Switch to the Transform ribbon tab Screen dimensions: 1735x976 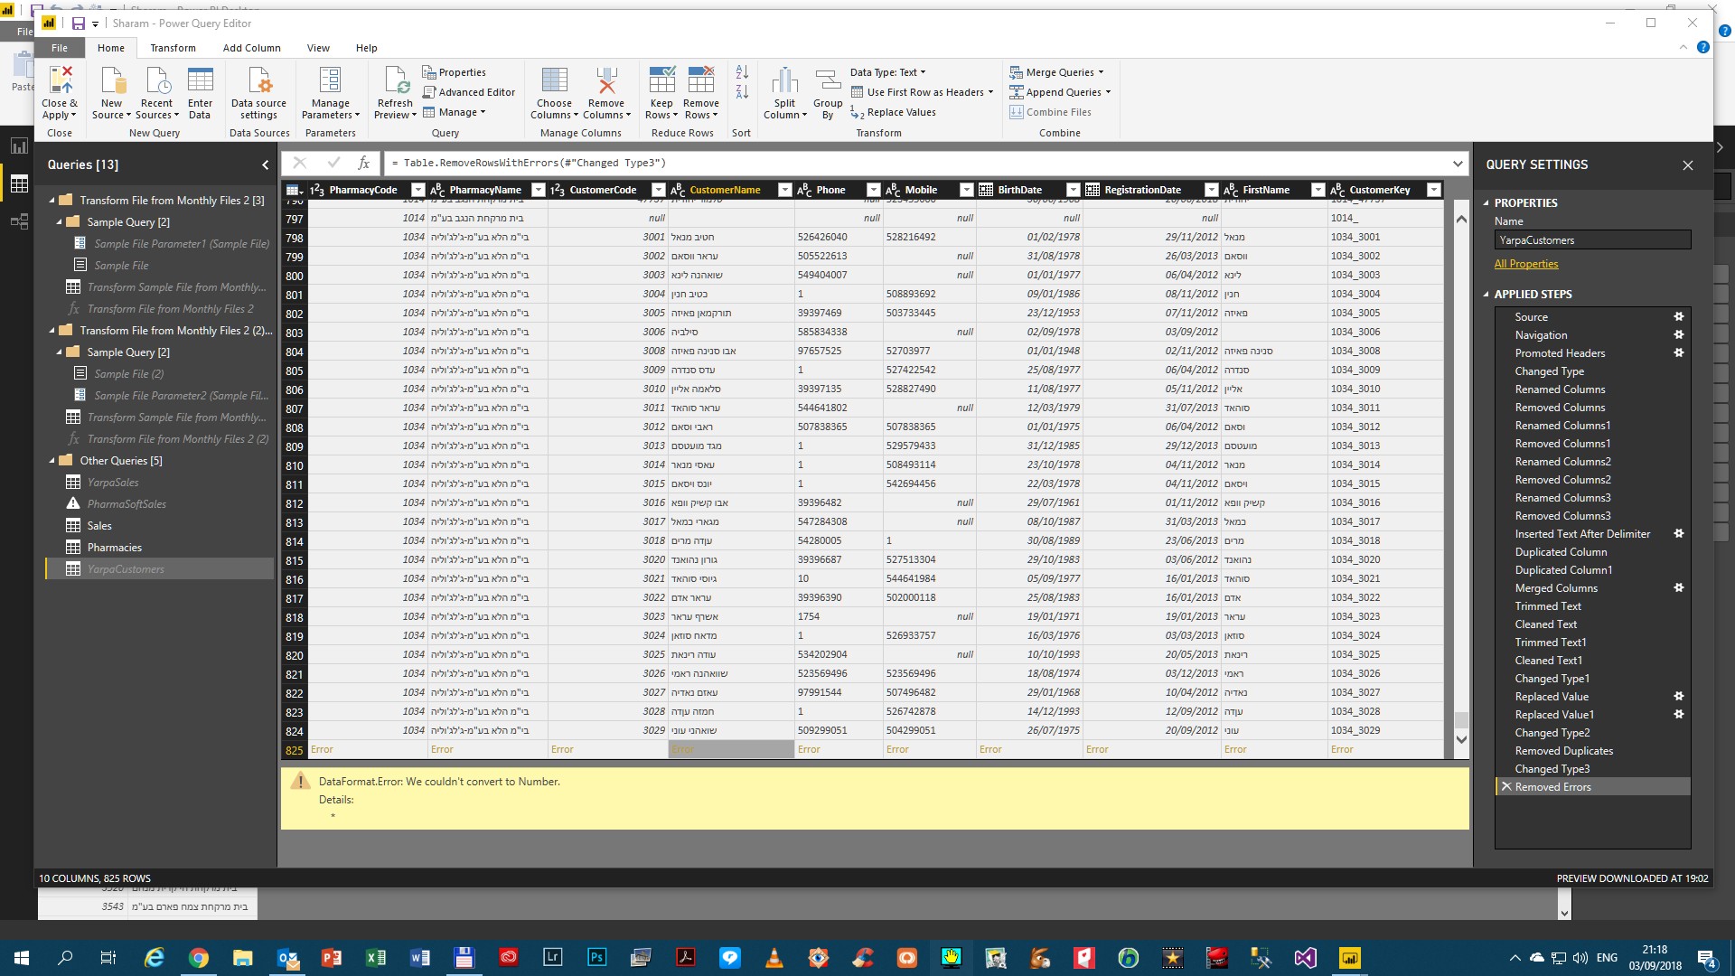[x=173, y=48]
